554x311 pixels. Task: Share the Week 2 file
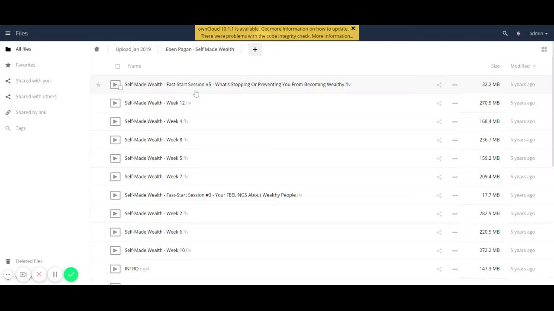click(439, 214)
